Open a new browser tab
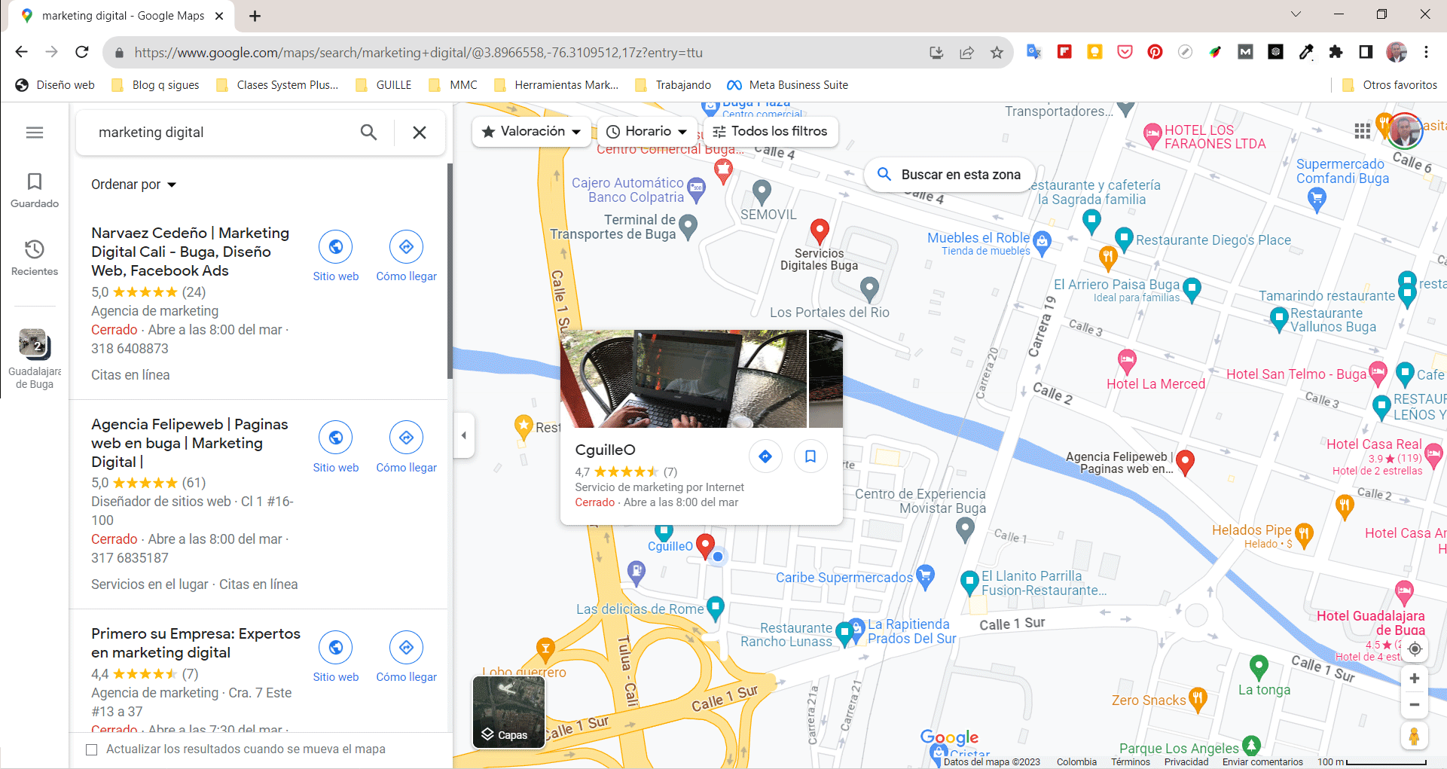This screenshot has height=769, width=1447. (x=255, y=16)
